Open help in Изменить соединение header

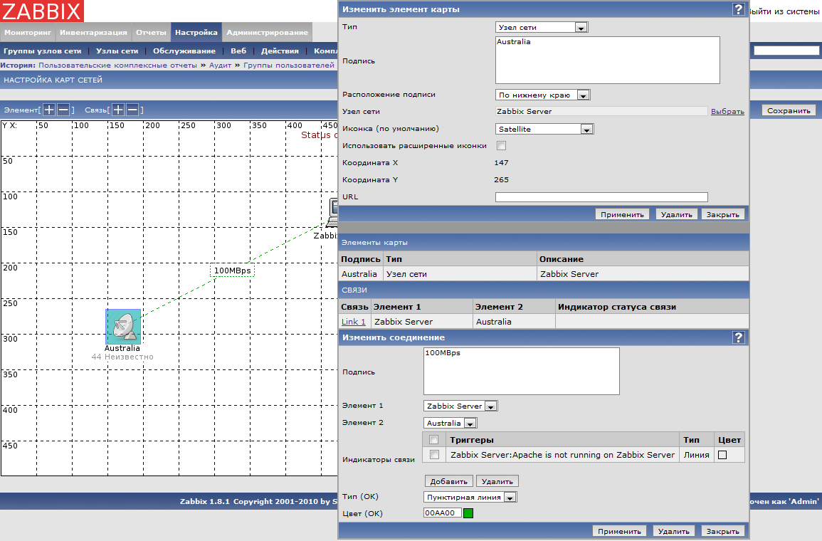coord(738,337)
